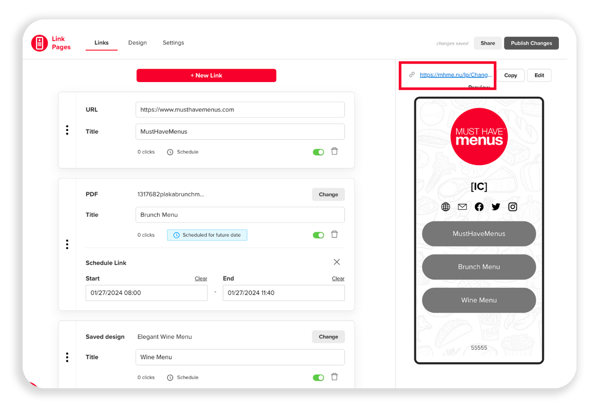Click the MustHaveMenus title field

[240, 131]
